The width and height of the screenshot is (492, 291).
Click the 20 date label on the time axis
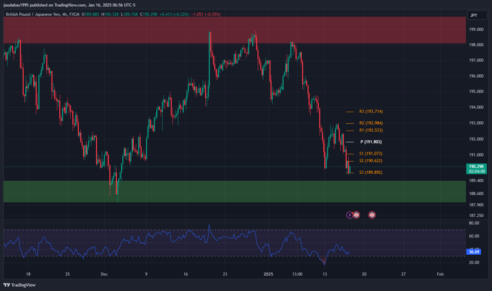pyautogui.click(x=364, y=274)
